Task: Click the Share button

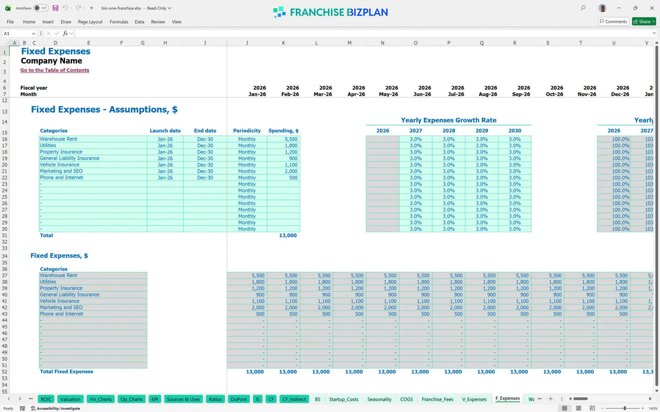Action: pos(643,21)
